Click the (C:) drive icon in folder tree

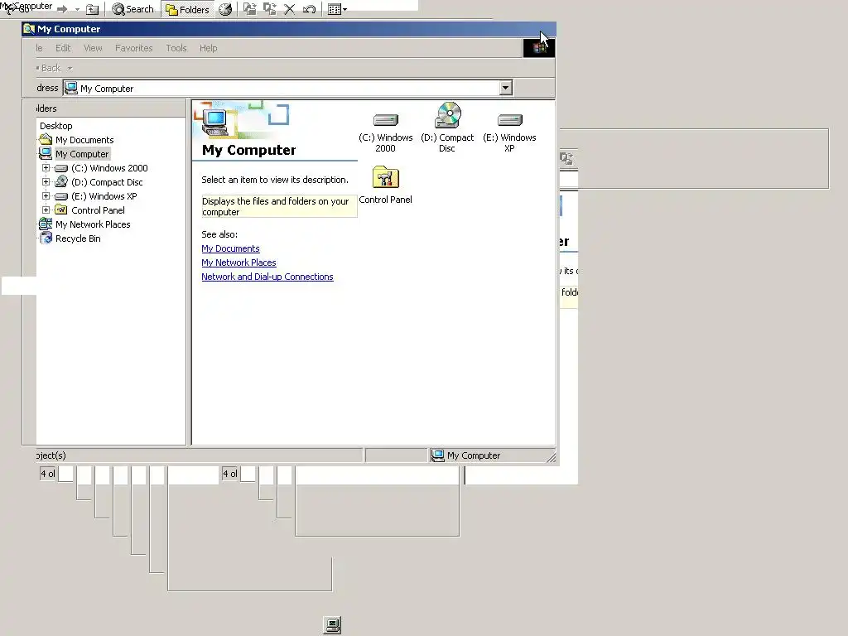pyautogui.click(x=61, y=168)
